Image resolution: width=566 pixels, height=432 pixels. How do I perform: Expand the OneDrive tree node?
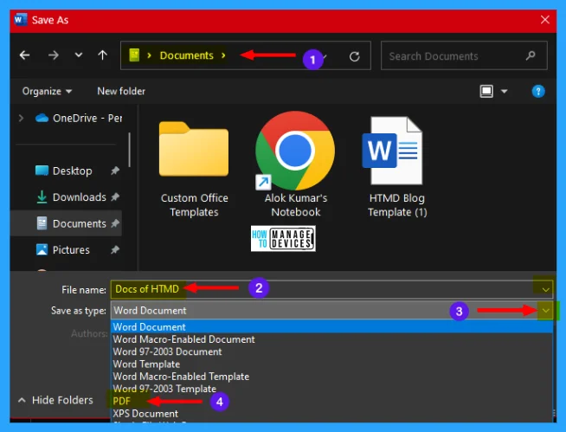[21, 118]
